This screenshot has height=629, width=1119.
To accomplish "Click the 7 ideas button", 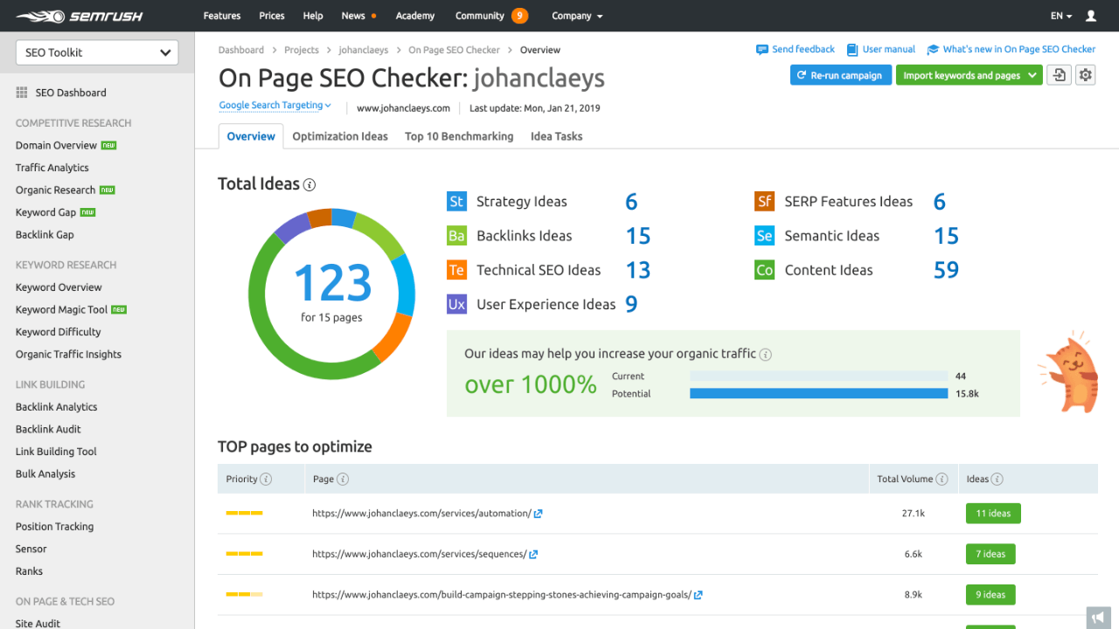I will (990, 554).
